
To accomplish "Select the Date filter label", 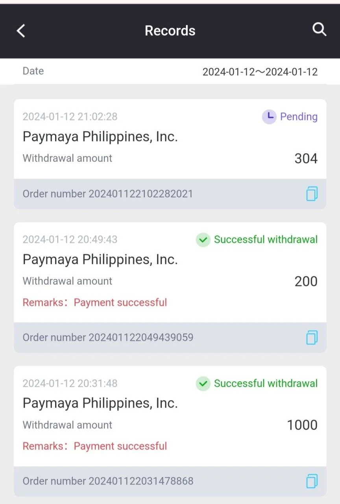I will click(x=33, y=71).
